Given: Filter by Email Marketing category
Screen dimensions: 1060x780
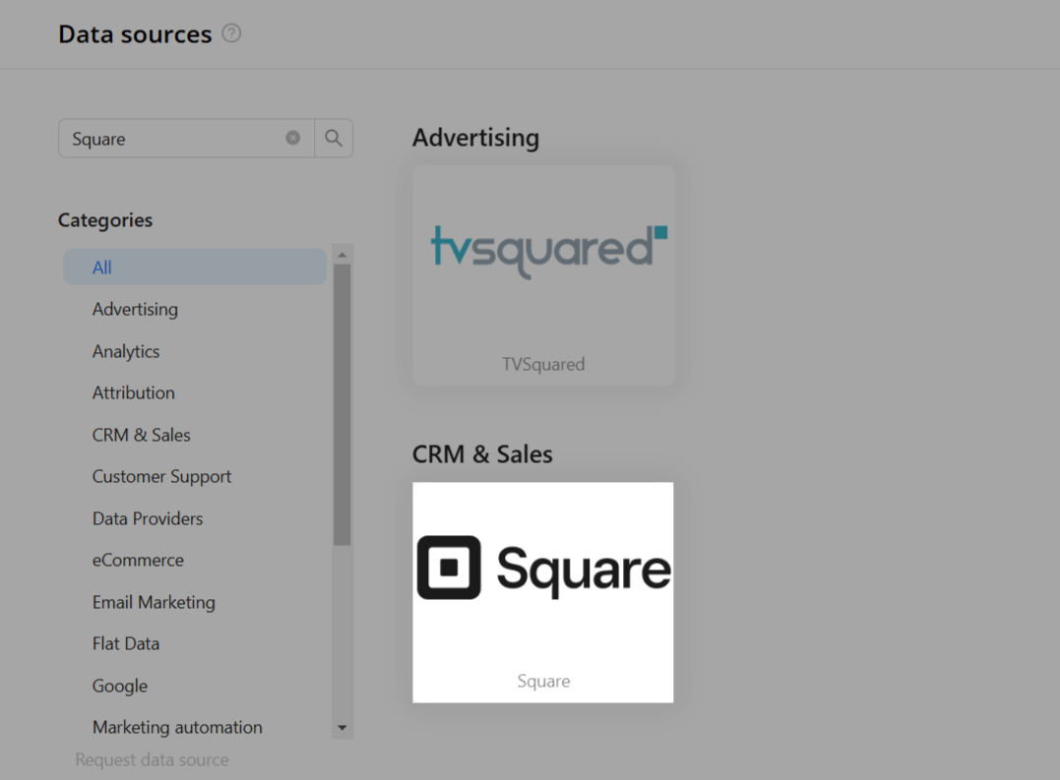Looking at the screenshot, I should coord(155,602).
